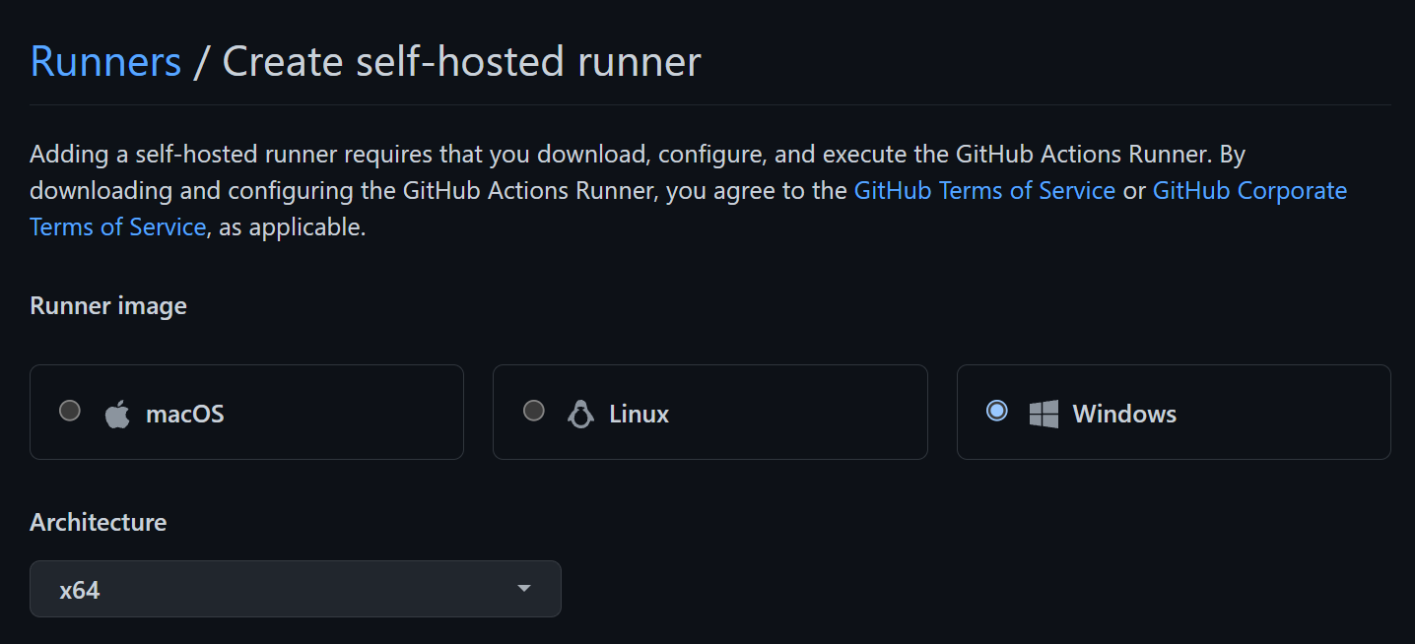
Task: Click the Runner image section label
Action: pos(107,305)
